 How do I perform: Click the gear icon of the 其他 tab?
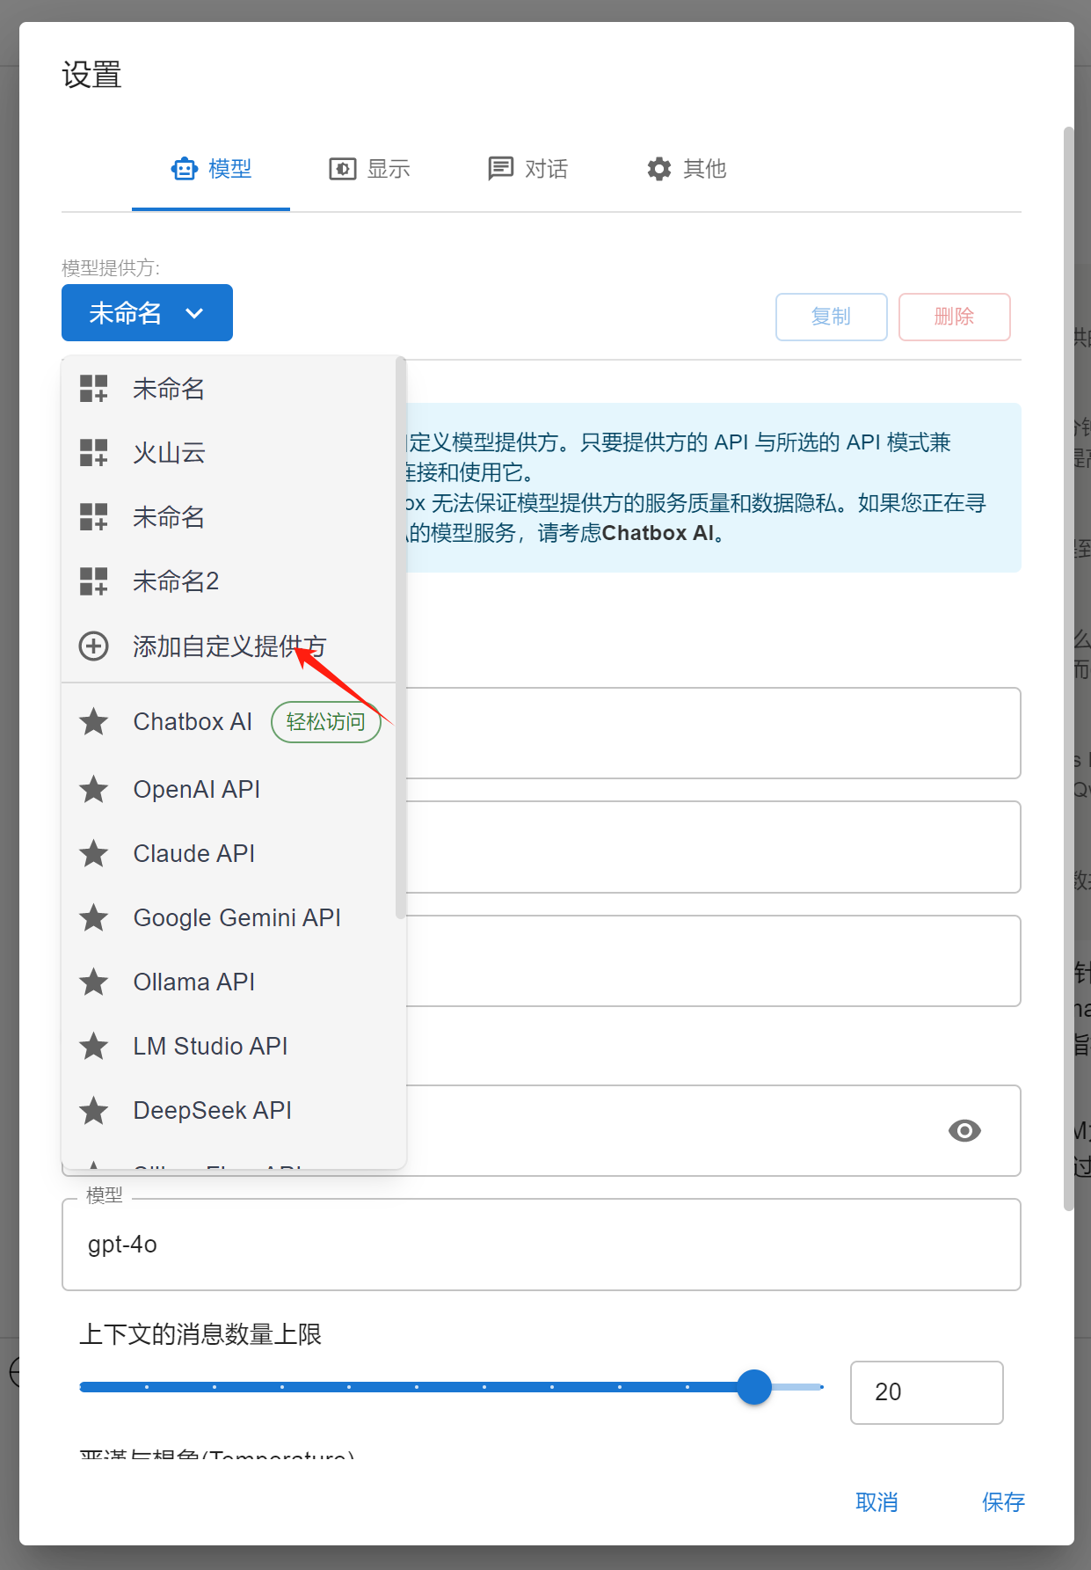[658, 169]
